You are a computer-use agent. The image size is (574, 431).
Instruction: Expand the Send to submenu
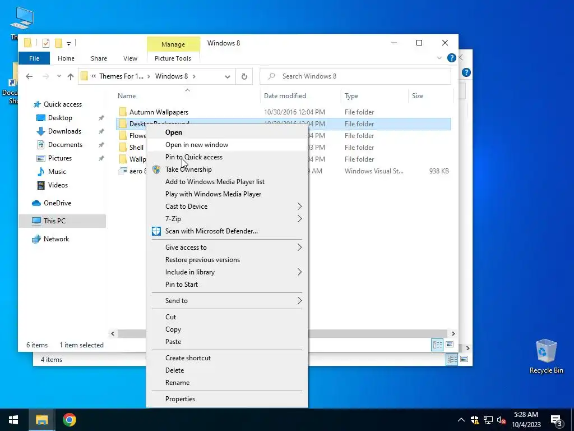tap(227, 301)
